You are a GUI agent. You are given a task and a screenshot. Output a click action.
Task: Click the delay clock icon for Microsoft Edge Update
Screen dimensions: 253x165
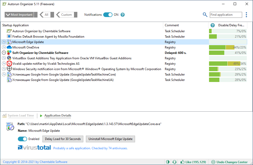4,42
